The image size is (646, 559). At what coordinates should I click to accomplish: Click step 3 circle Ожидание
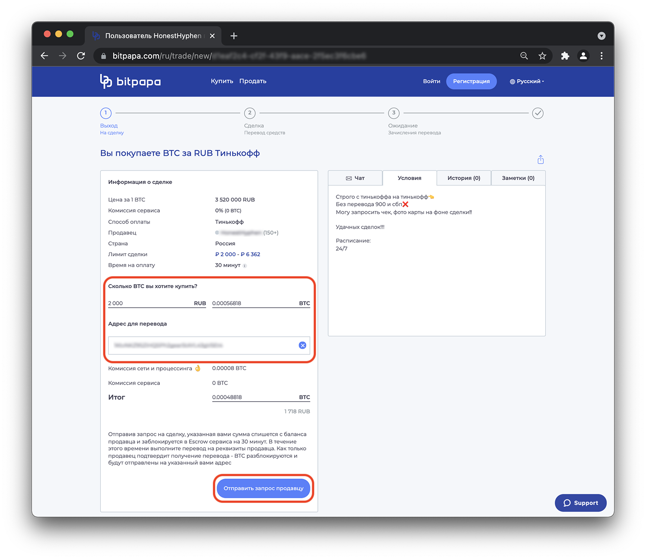click(x=394, y=113)
